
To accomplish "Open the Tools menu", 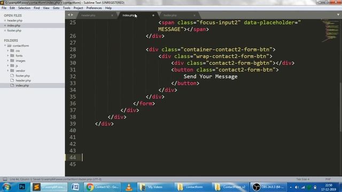I will coord(66,8).
